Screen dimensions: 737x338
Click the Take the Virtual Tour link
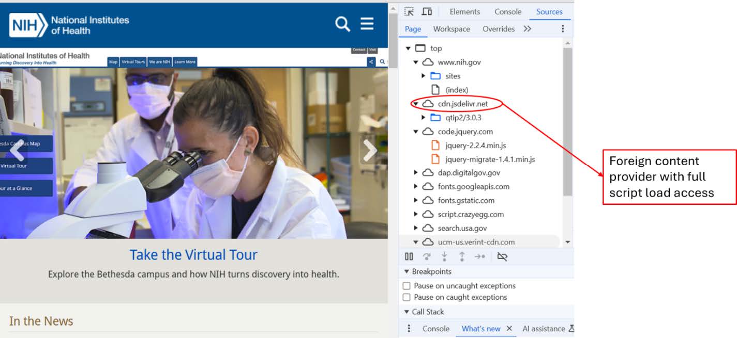tap(193, 255)
